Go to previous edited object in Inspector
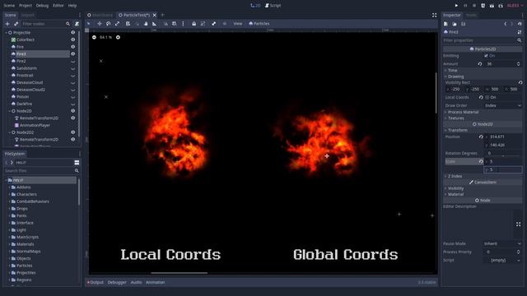Viewport: 527px width, 296px height. (505, 24)
